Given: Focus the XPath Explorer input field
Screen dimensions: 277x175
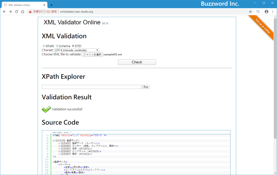Looking at the screenshot, I should pyautogui.click(x=91, y=87).
